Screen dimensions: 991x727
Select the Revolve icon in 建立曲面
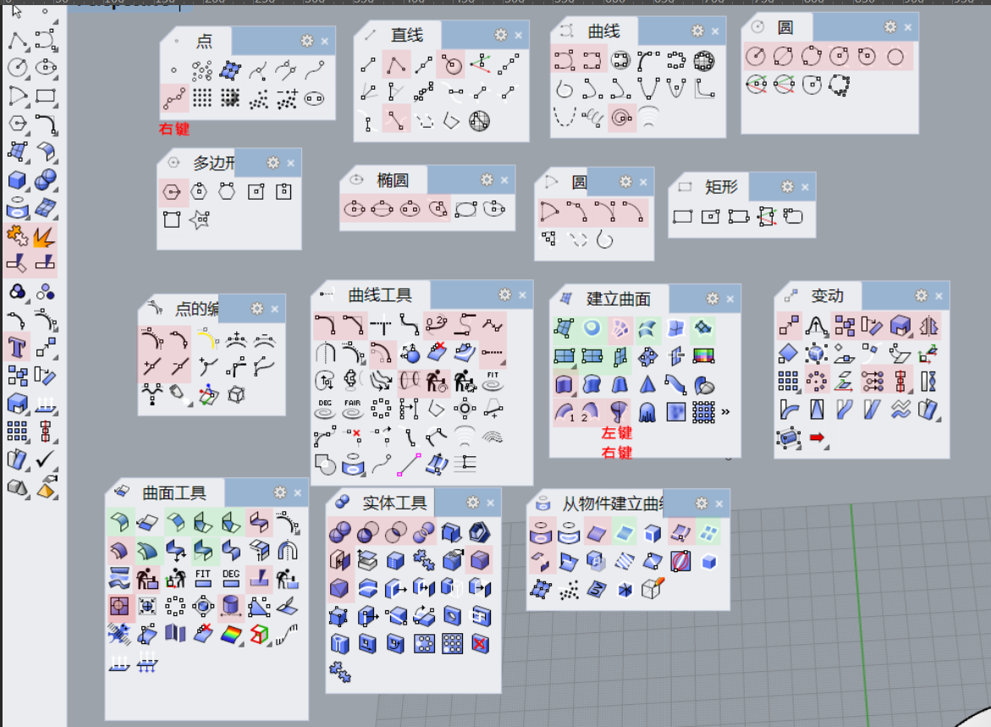pyautogui.click(x=619, y=412)
